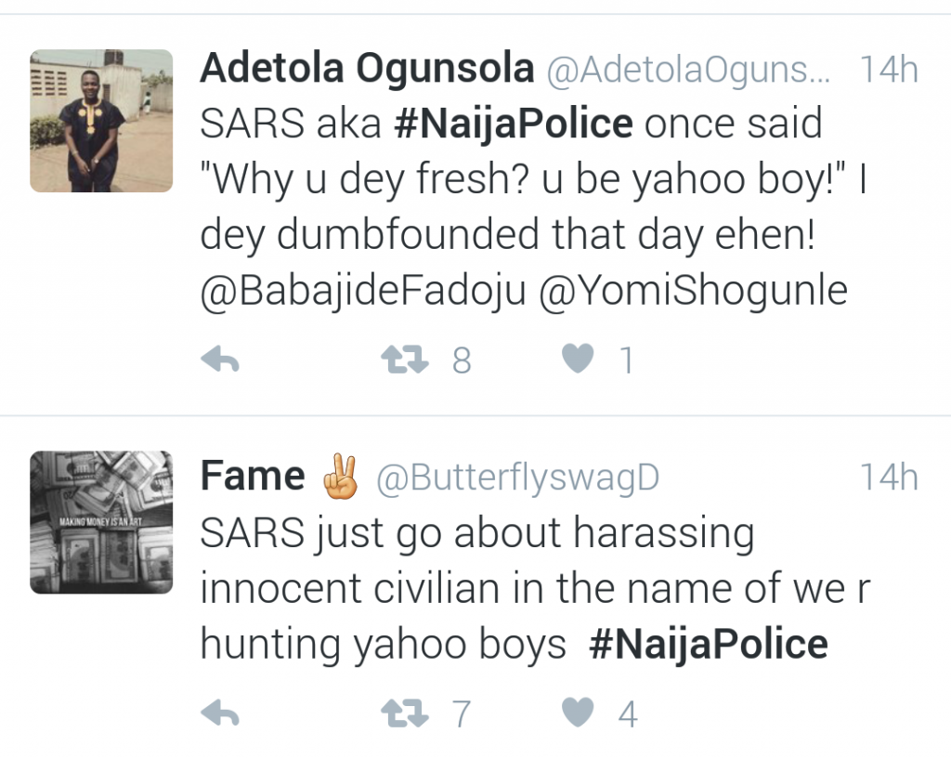Open the @ButterflyswagD handle
This screenshot has height=759, width=951.
517,478
